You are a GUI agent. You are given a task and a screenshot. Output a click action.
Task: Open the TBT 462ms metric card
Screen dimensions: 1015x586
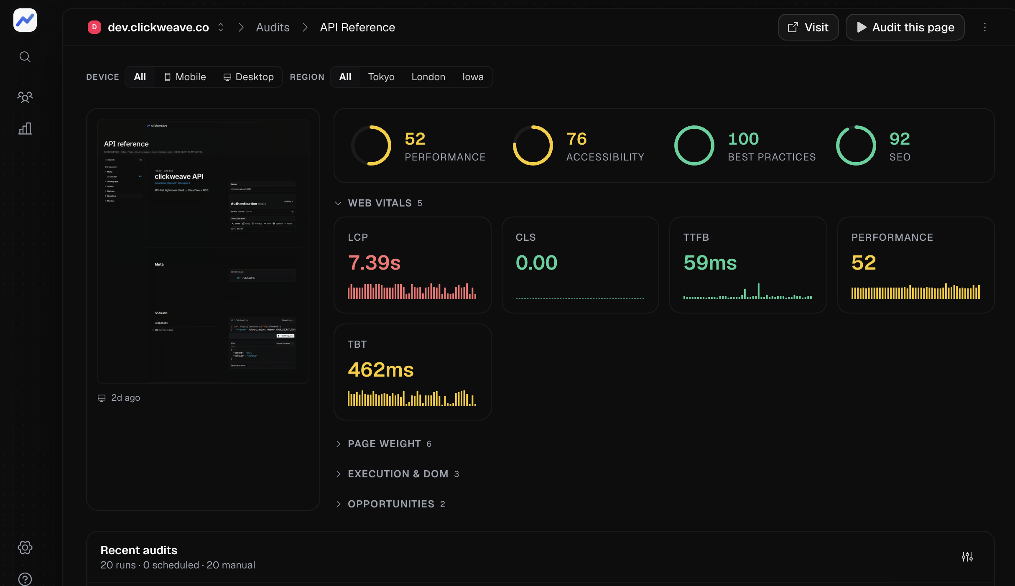coord(413,372)
